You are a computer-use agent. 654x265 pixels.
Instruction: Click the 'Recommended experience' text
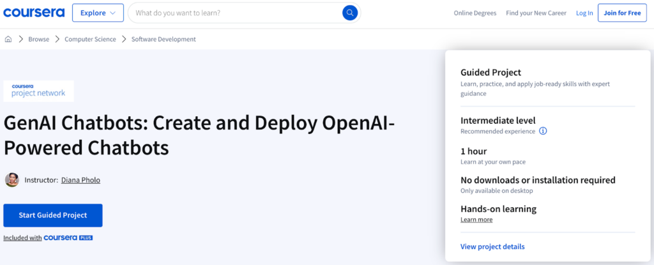pos(498,131)
